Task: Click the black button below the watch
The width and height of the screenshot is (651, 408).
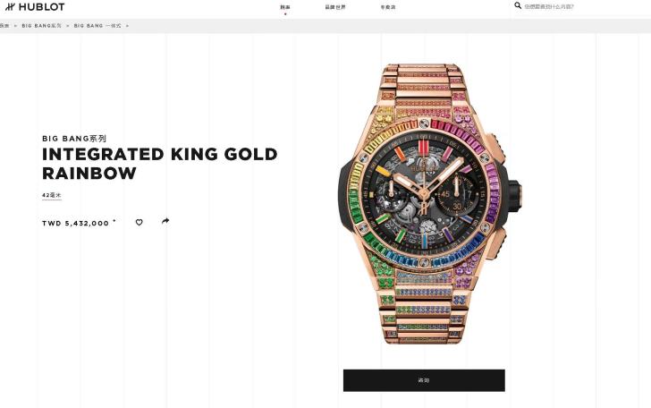Action: tap(424, 380)
